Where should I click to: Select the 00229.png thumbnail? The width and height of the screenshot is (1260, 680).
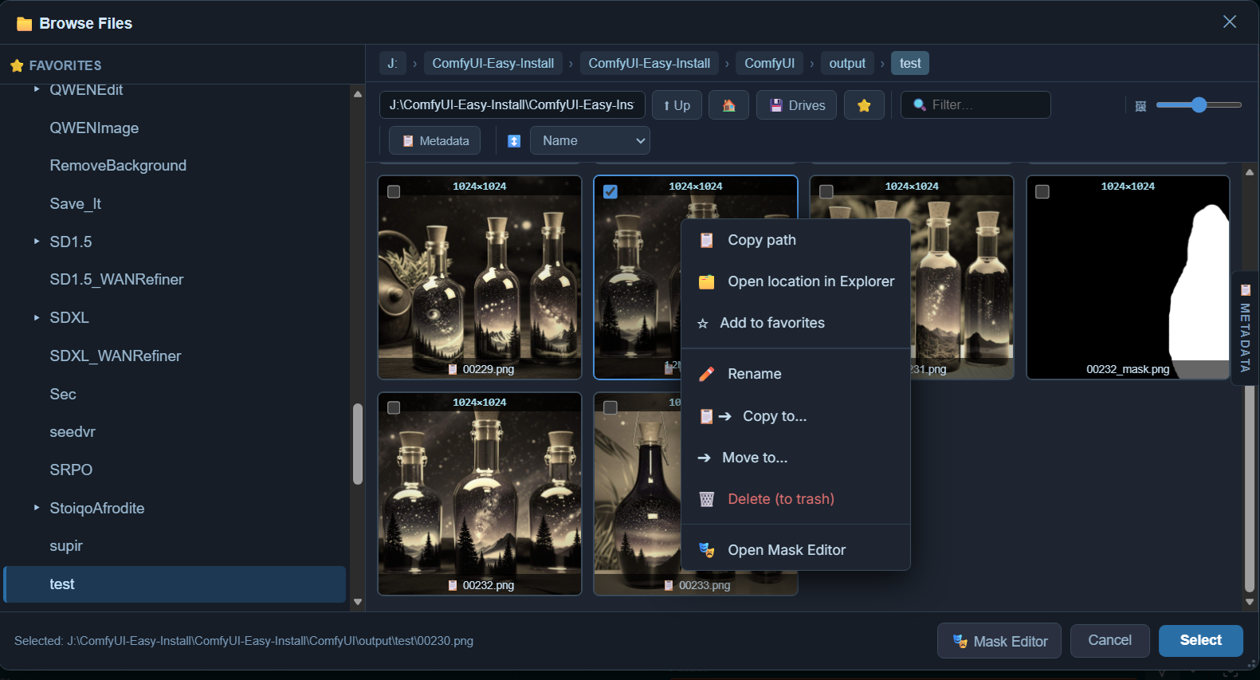480,277
